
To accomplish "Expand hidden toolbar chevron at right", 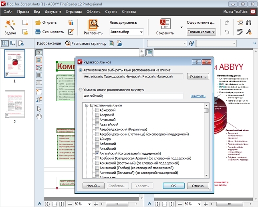I will 255,43.
